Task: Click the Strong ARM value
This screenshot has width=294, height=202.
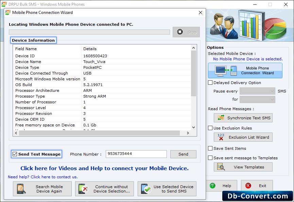Action: pyautogui.click(x=94, y=96)
